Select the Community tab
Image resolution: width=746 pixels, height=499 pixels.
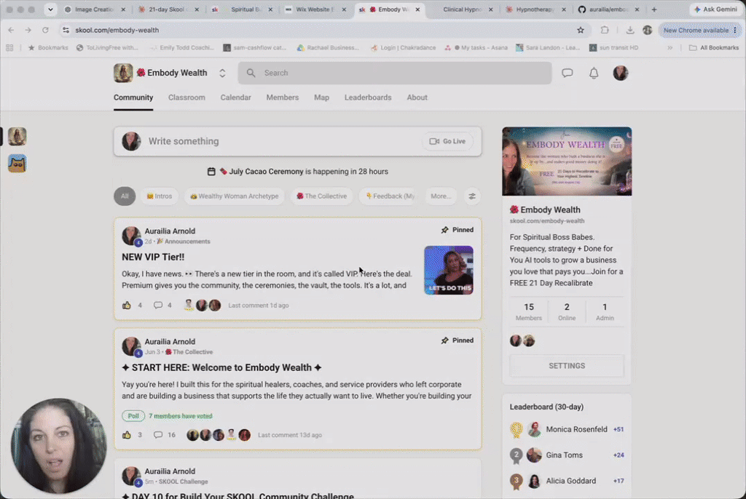[x=133, y=97]
